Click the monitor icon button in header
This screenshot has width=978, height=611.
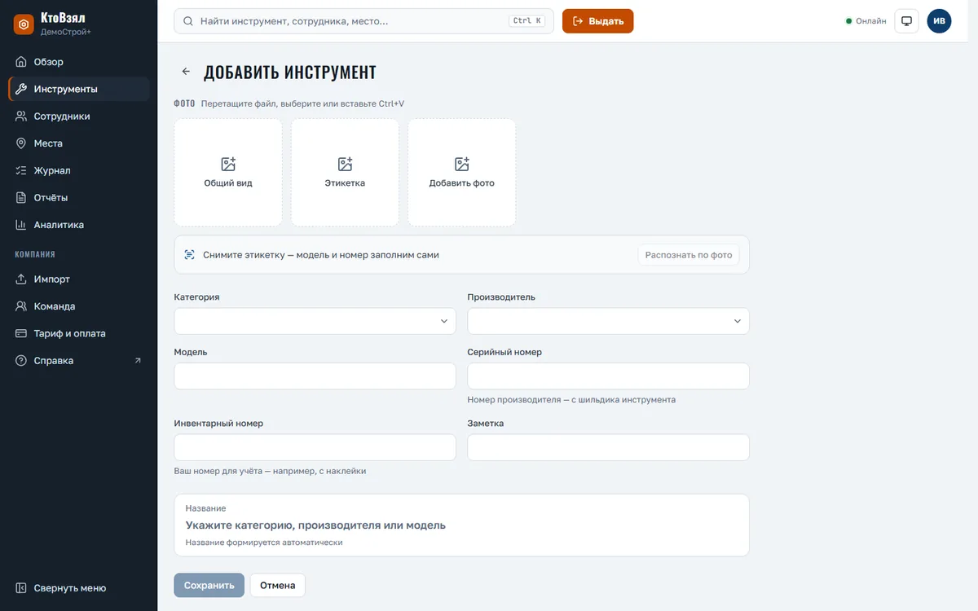click(906, 21)
